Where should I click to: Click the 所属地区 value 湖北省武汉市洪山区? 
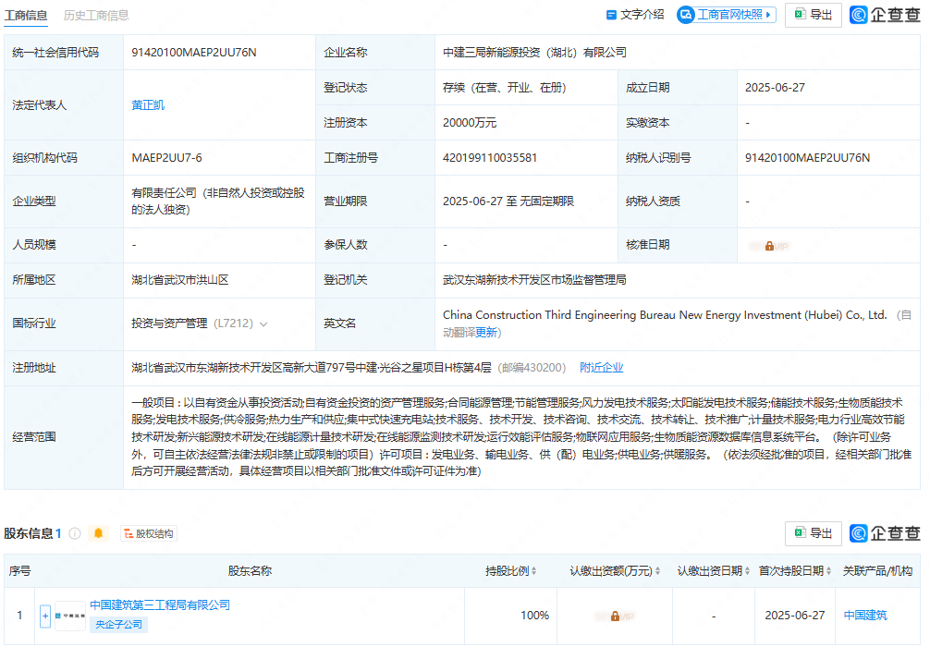(180, 280)
